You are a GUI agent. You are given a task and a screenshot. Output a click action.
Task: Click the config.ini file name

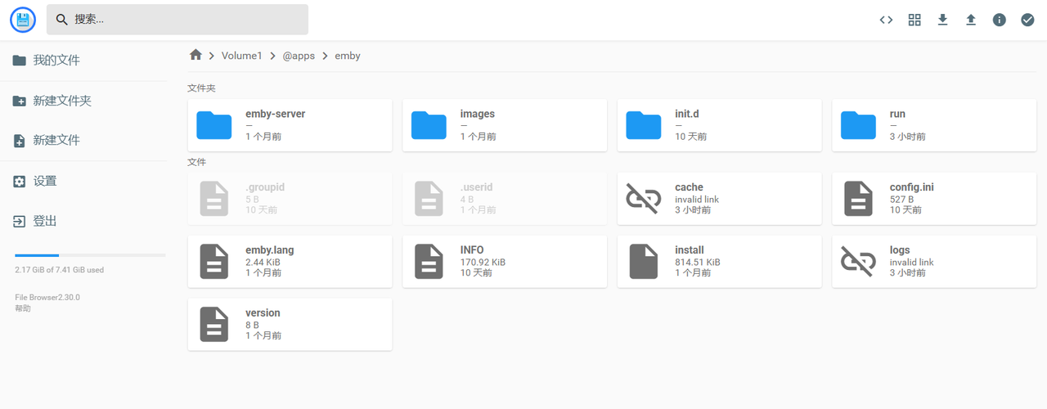[x=912, y=187]
